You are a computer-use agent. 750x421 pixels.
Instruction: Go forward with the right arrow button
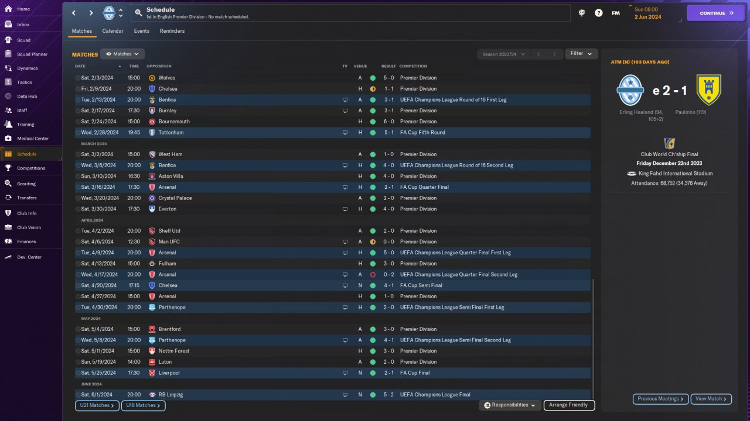(91, 13)
